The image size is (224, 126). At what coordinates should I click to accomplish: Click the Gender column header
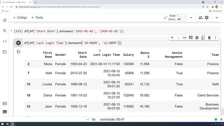pos(61,55)
